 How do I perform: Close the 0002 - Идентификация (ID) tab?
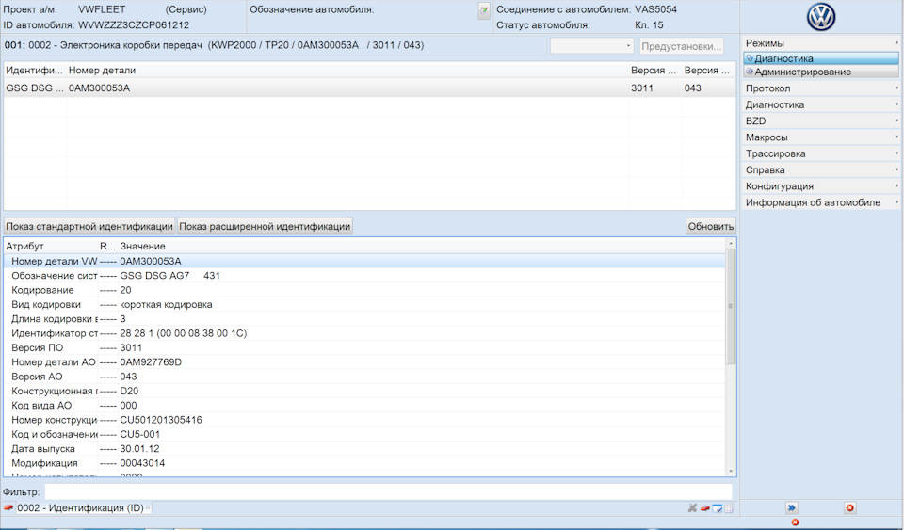[x=148, y=507]
